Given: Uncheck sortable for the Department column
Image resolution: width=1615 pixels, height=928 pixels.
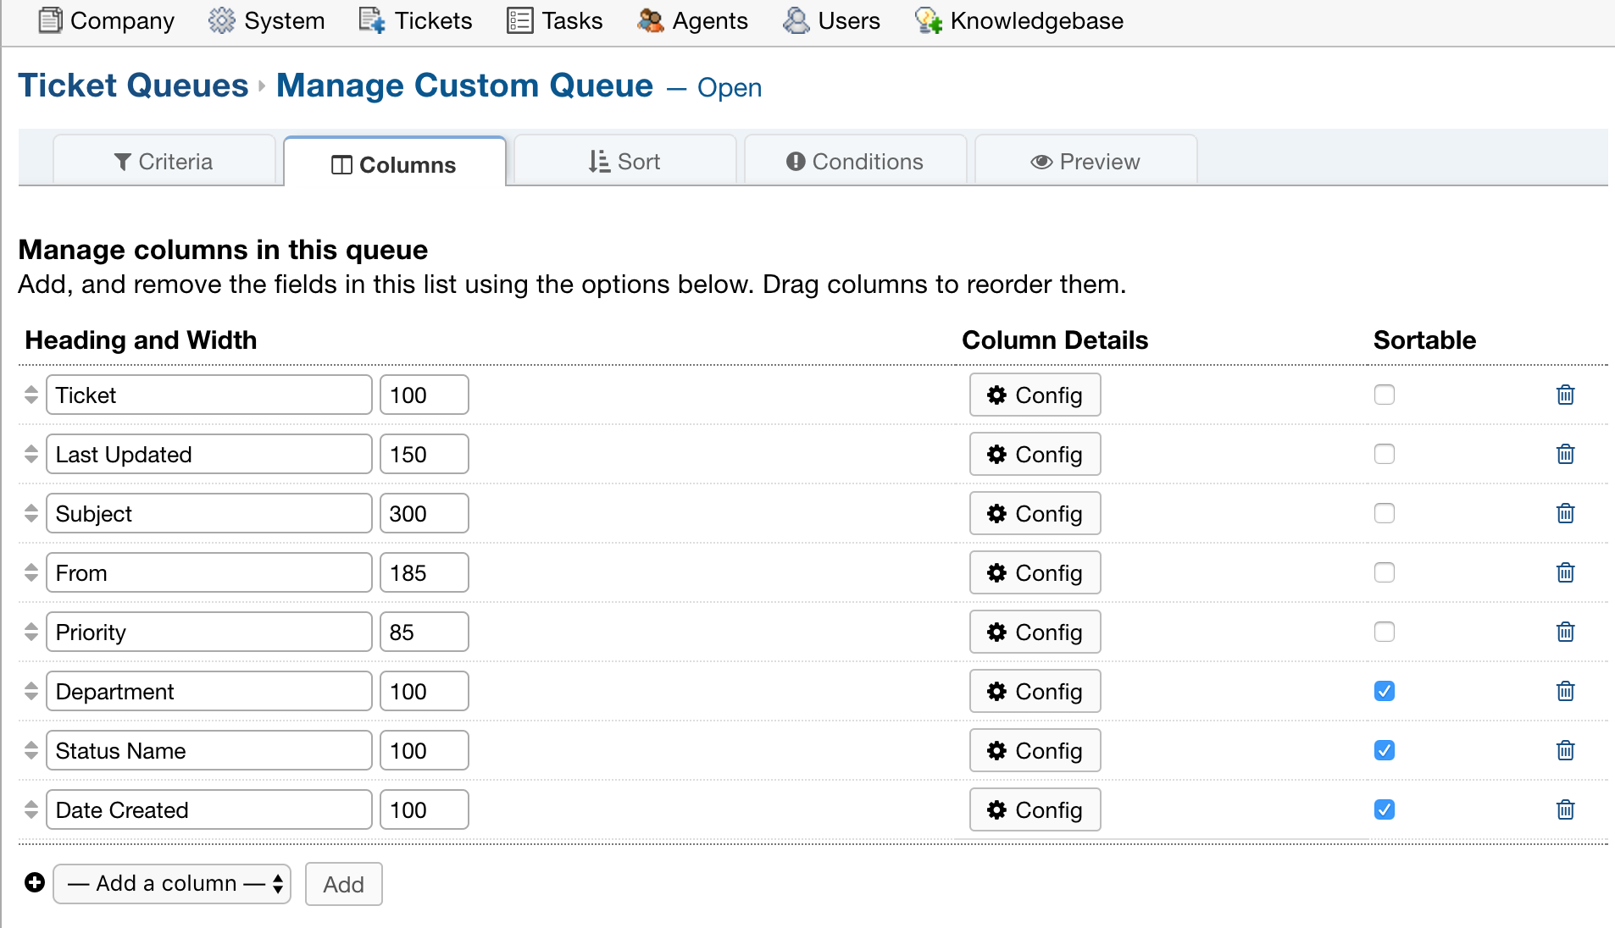Looking at the screenshot, I should (1384, 691).
